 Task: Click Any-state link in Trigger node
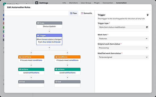(47, 42)
